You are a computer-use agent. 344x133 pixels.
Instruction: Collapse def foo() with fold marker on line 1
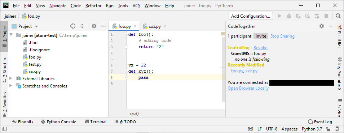tap(126, 34)
